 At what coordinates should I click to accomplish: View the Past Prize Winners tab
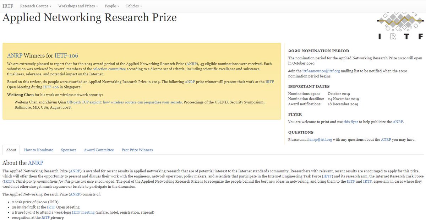137,150
